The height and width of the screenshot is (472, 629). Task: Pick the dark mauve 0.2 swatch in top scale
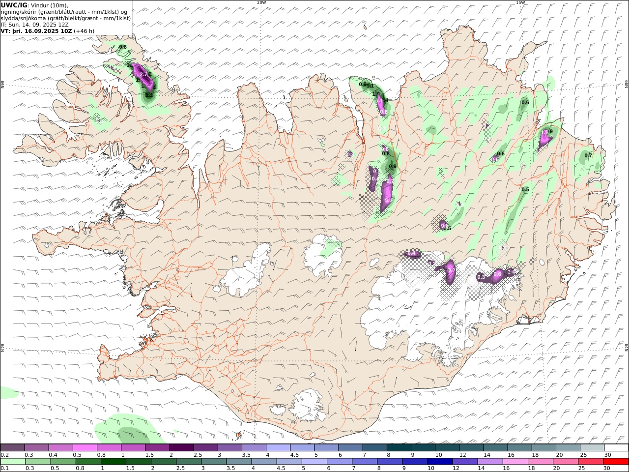[x=12, y=447]
